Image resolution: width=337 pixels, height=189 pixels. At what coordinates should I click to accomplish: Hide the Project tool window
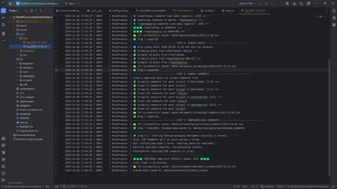(50, 11)
